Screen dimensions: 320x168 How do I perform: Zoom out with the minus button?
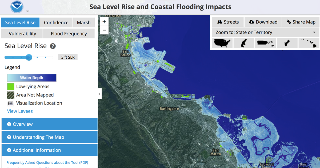pos(104,30)
